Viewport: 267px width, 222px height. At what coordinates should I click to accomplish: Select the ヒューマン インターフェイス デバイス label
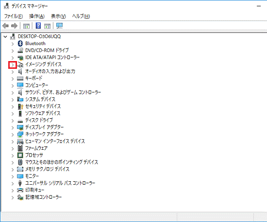(x=55, y=141)
